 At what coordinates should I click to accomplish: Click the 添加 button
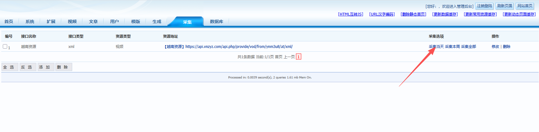(x=46, y=67)
